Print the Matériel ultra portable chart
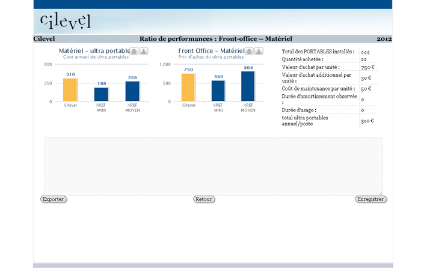Screen dimensions: 421x276 [x=135, y=52]
